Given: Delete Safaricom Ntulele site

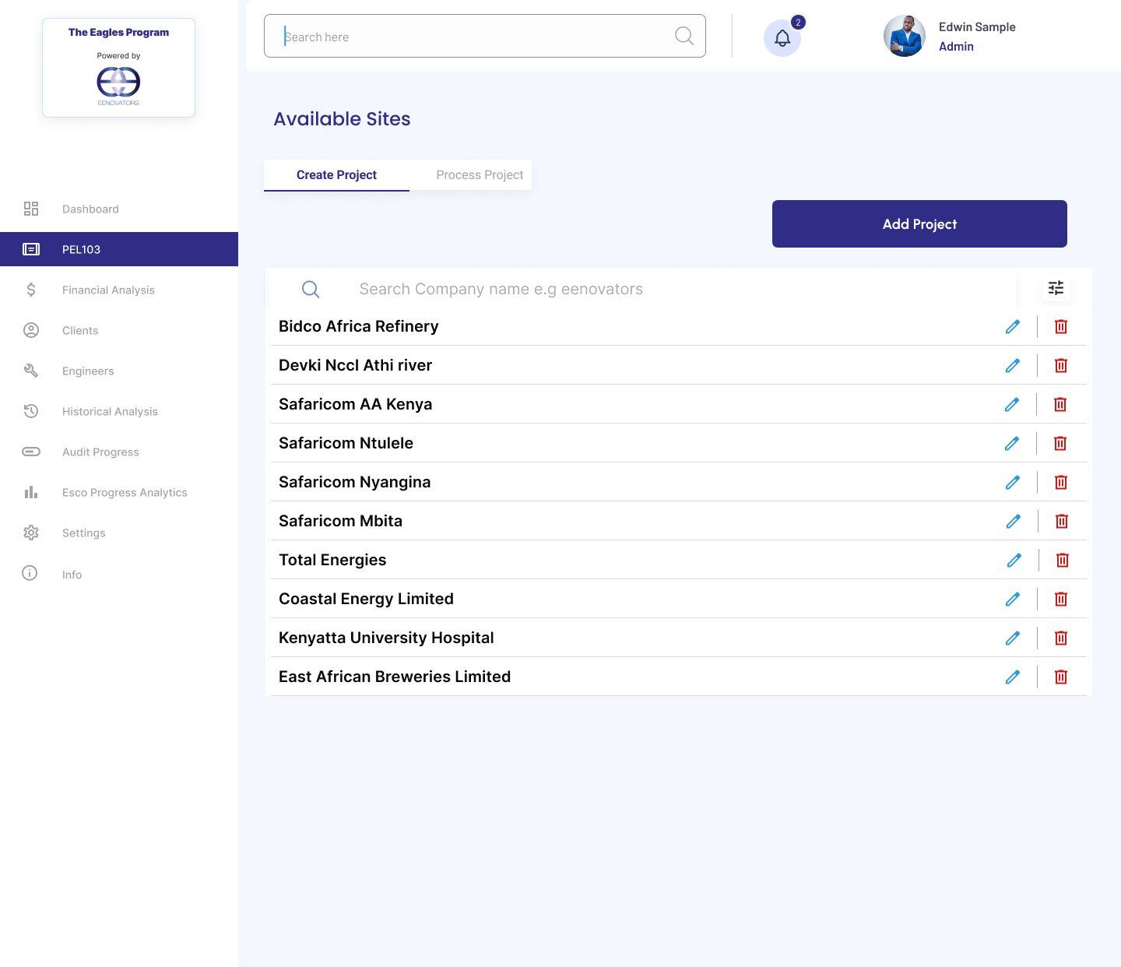Looking at the screenshot, I should point(1060,443).
